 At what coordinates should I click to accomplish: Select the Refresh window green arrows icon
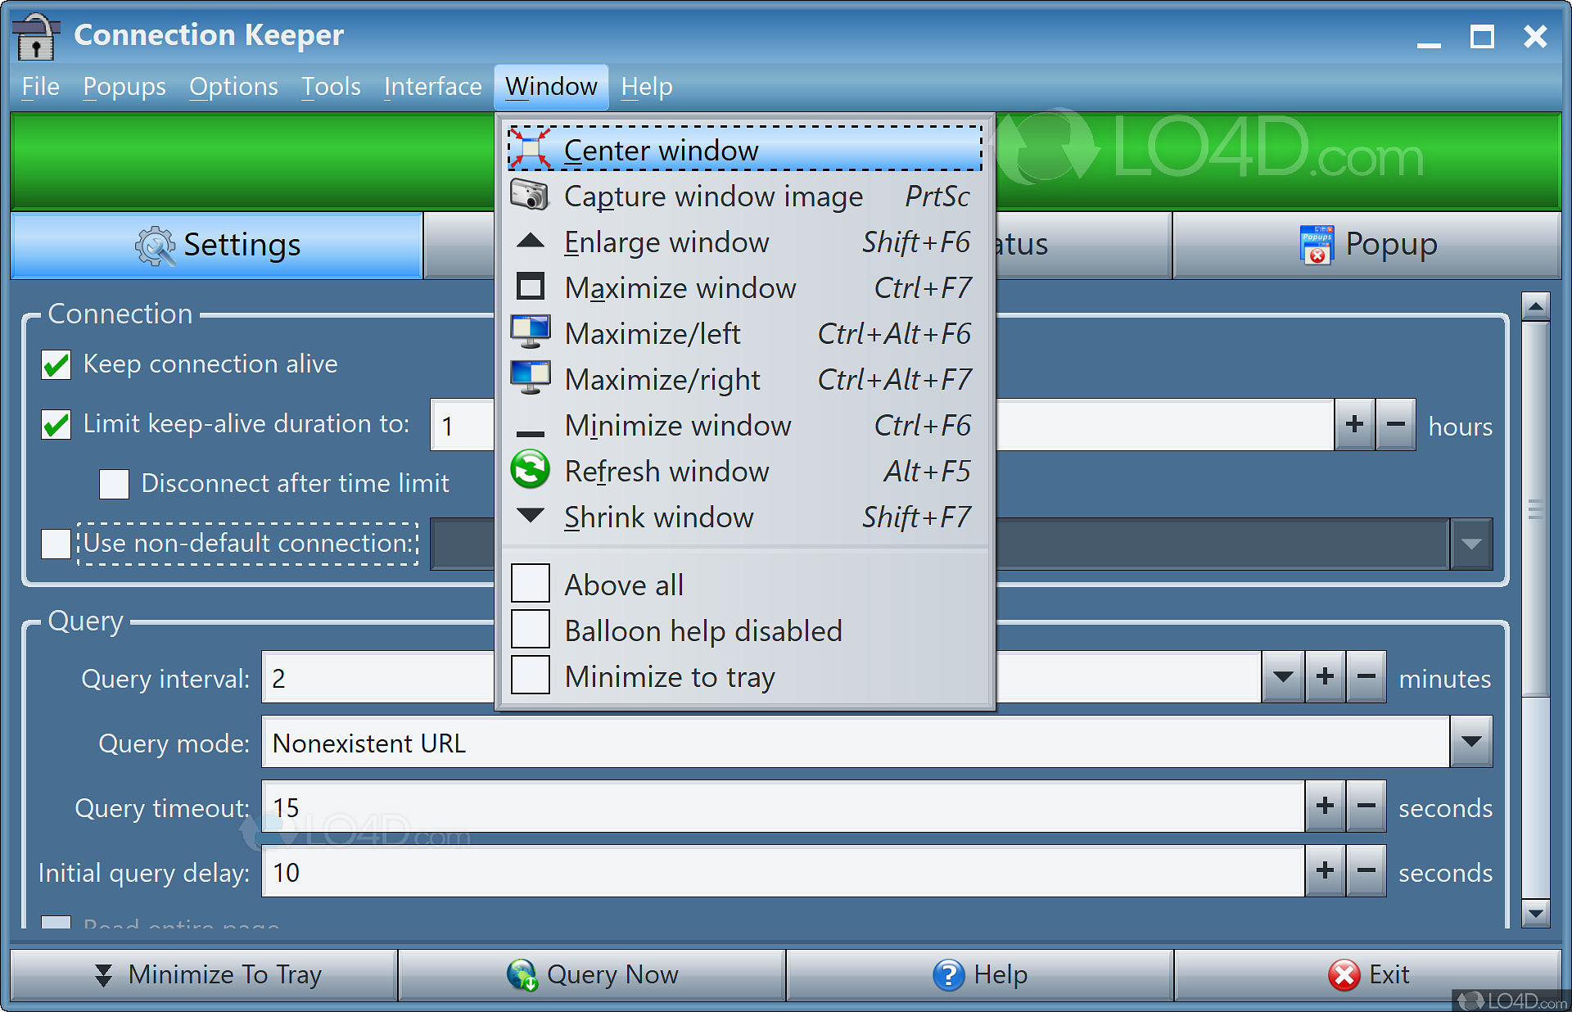(x=530, y=471)
